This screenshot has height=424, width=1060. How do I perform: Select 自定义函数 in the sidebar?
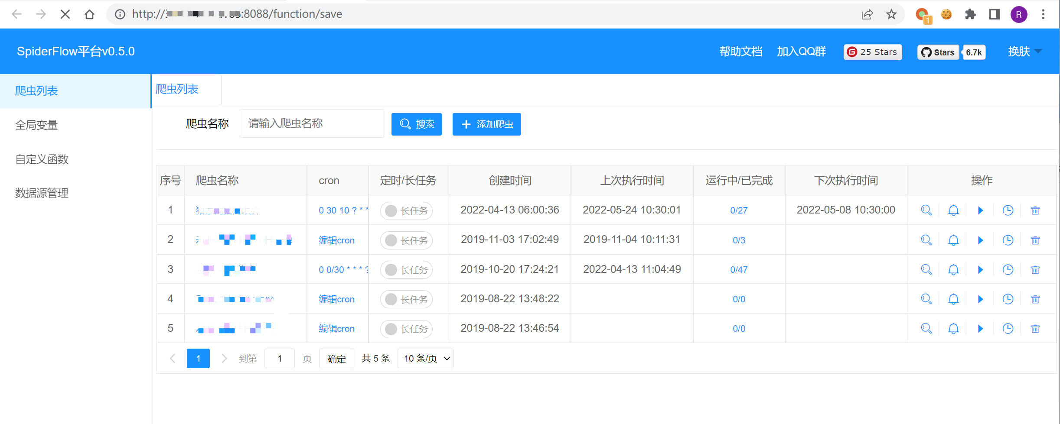[42, 159]
